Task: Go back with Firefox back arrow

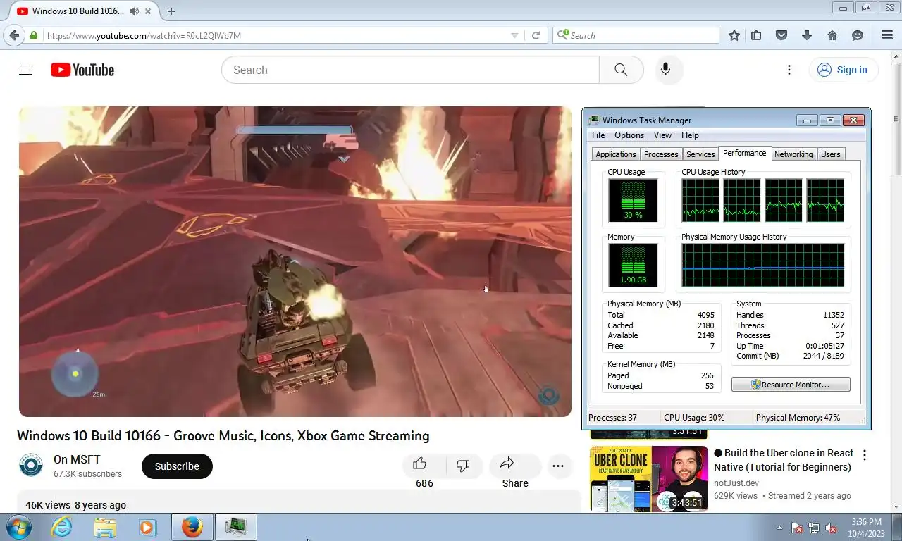Action: [14, 35]
